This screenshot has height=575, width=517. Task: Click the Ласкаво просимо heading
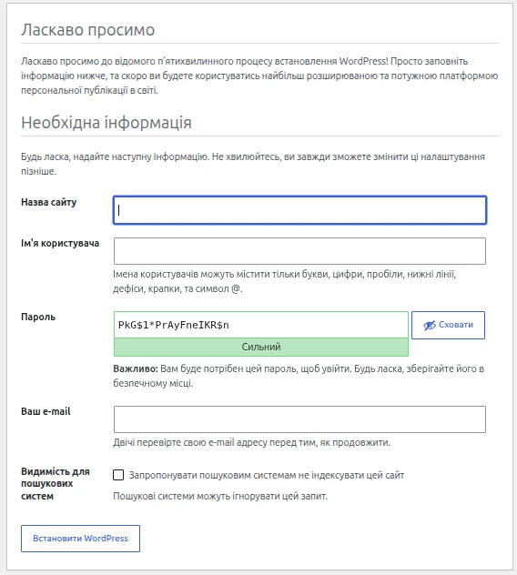click(88, 30)
